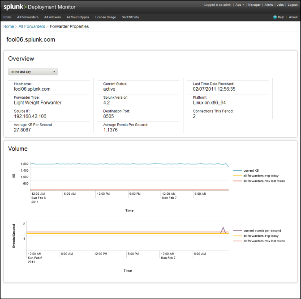Expand the App menu in top bar
The height and width of the screenshot is (299, 301).
pos(240,5)
